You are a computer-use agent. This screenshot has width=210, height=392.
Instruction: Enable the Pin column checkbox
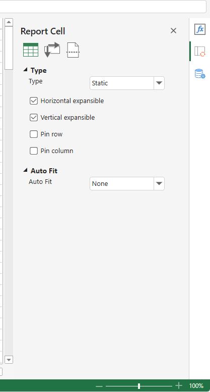pos(34,151)
